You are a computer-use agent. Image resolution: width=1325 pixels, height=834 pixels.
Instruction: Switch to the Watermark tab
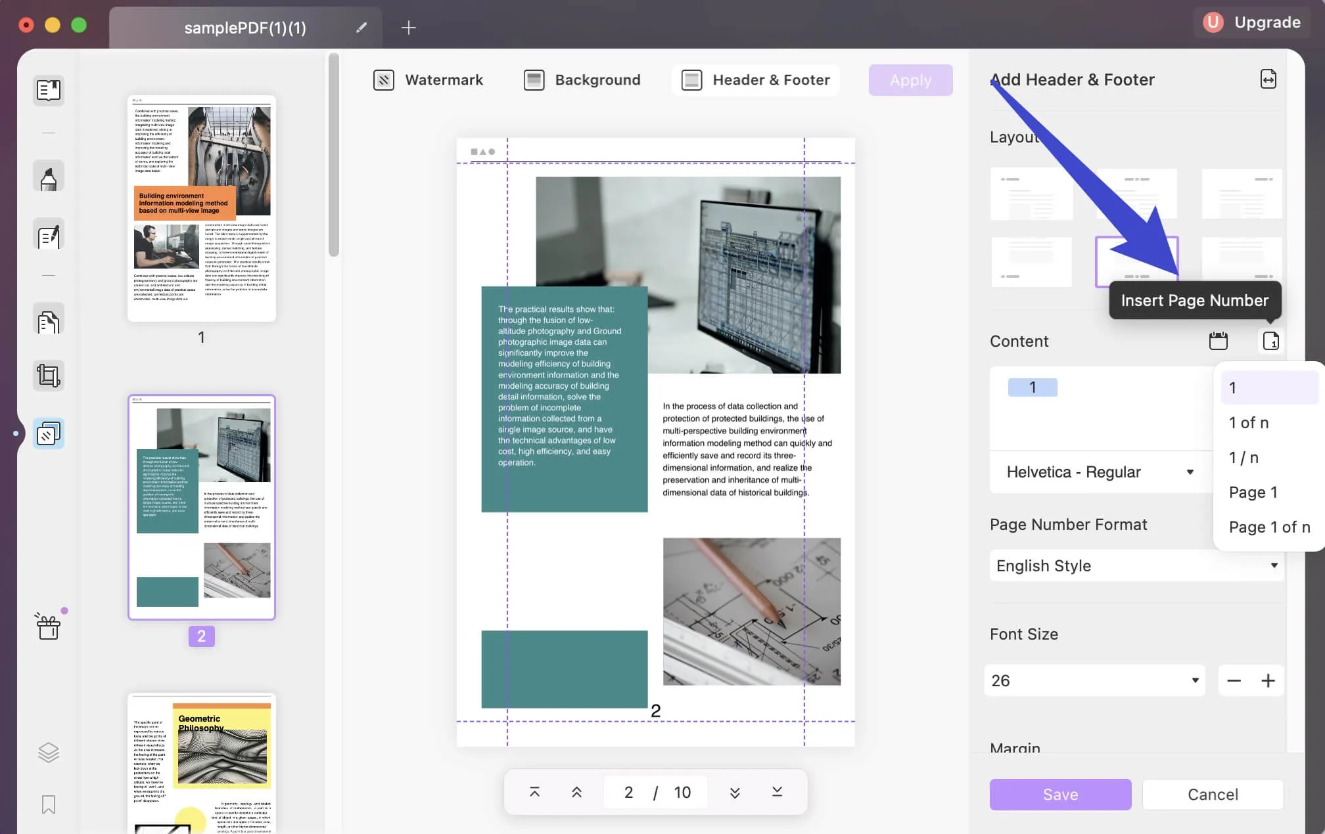coord(429,80)
